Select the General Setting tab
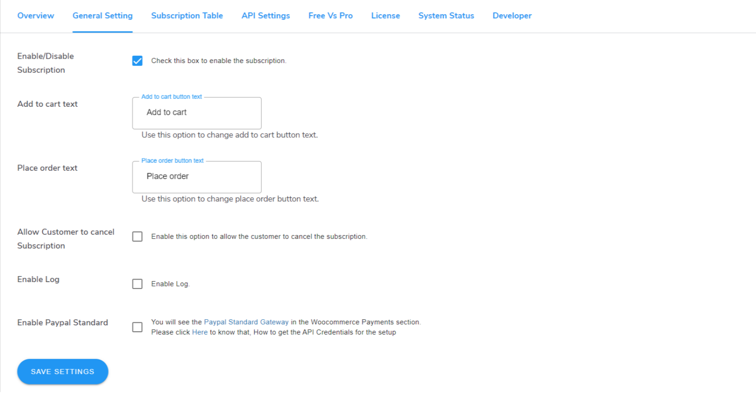Image resolution: width=756 pixels, height=410 pixels. point(102,16)
